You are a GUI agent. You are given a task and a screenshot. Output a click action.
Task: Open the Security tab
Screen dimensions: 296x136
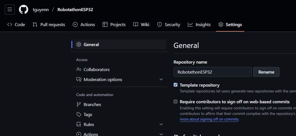[169, 24]
